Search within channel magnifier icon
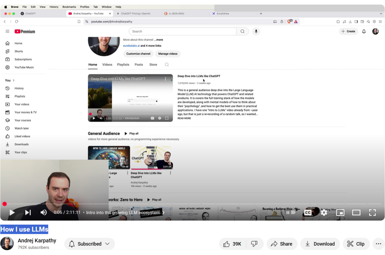 (167, 65)
